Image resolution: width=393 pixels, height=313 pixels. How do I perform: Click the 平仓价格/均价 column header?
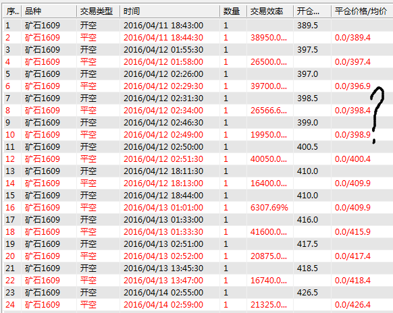[x=362, y=11]
